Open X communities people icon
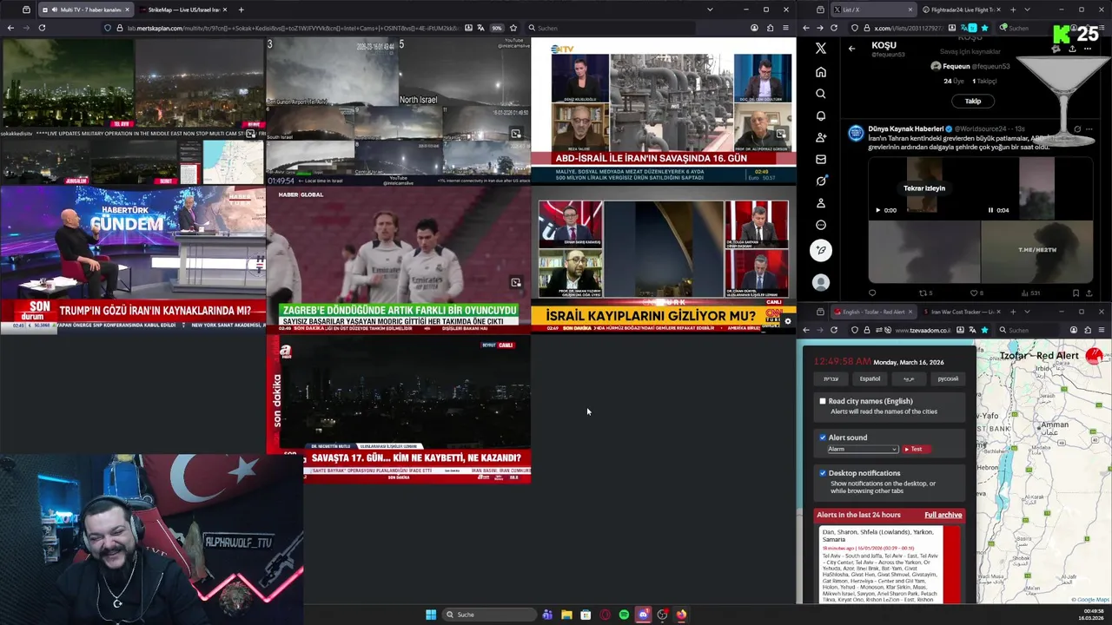 pyautogui.click(x=821, y=137)
